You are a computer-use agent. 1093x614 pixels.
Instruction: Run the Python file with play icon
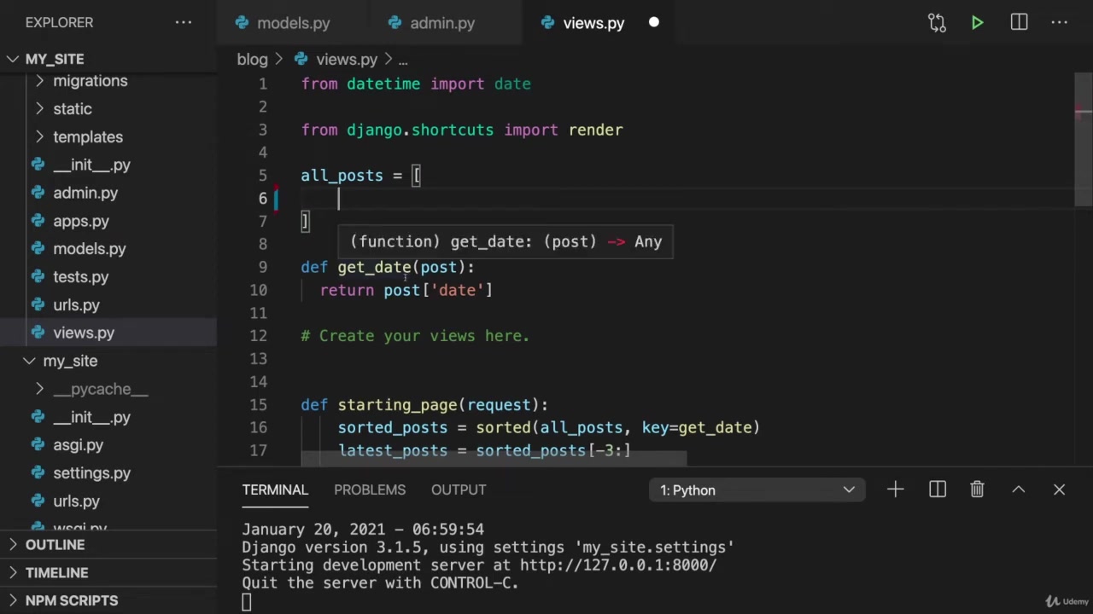977,23
